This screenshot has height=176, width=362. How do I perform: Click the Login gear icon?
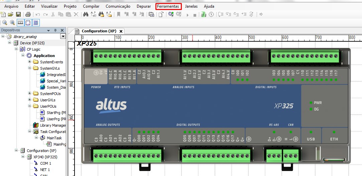pos(171,14)
